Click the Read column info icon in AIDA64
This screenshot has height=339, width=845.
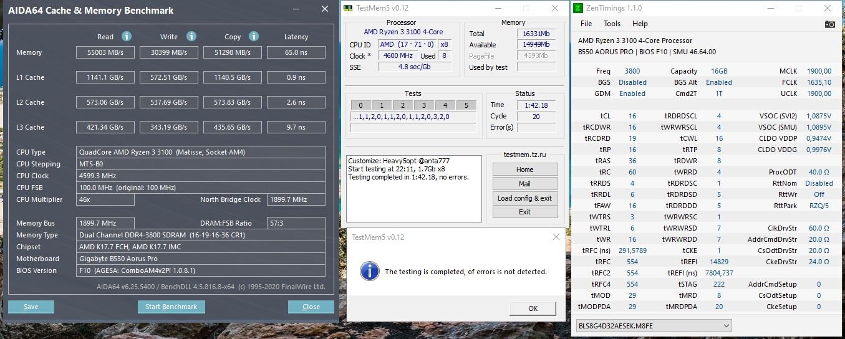pos(127,36)
